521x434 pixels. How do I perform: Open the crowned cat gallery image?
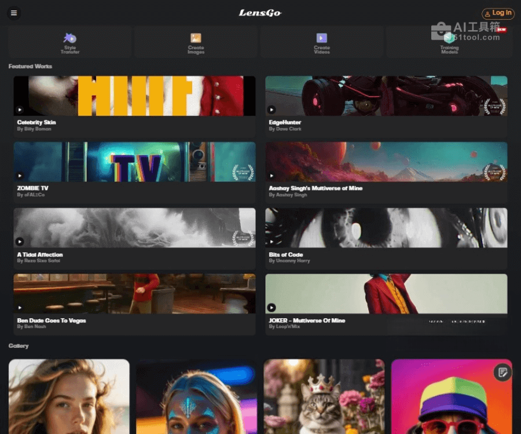coord(324,396)
